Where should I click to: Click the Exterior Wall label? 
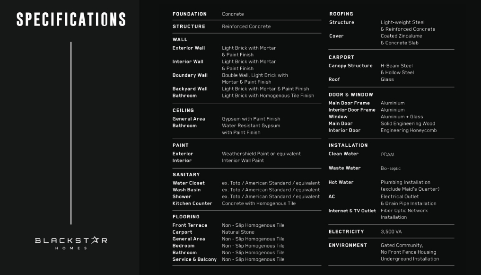tap(189, 48)
